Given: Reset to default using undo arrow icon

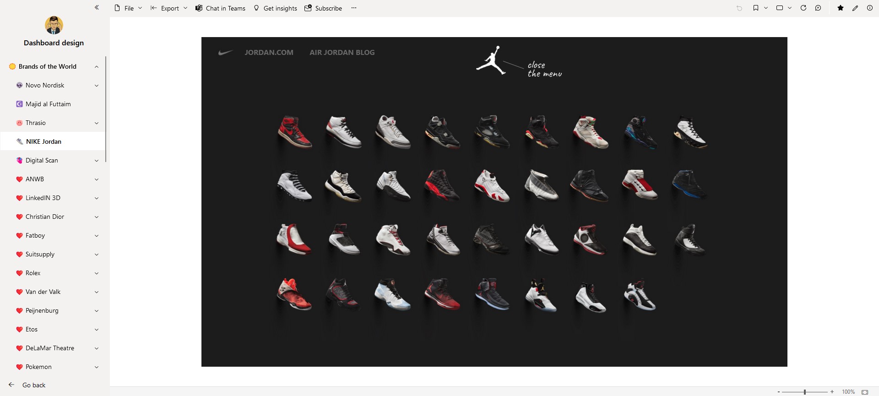Looking at the screenshot, I should click(x=739, y=8).
